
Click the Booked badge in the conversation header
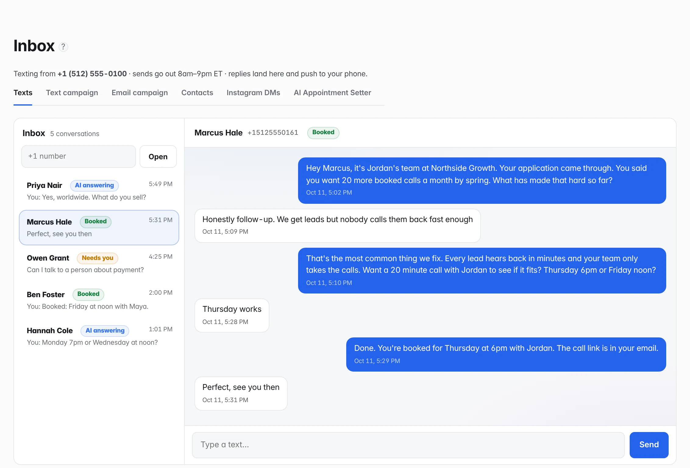323,133
